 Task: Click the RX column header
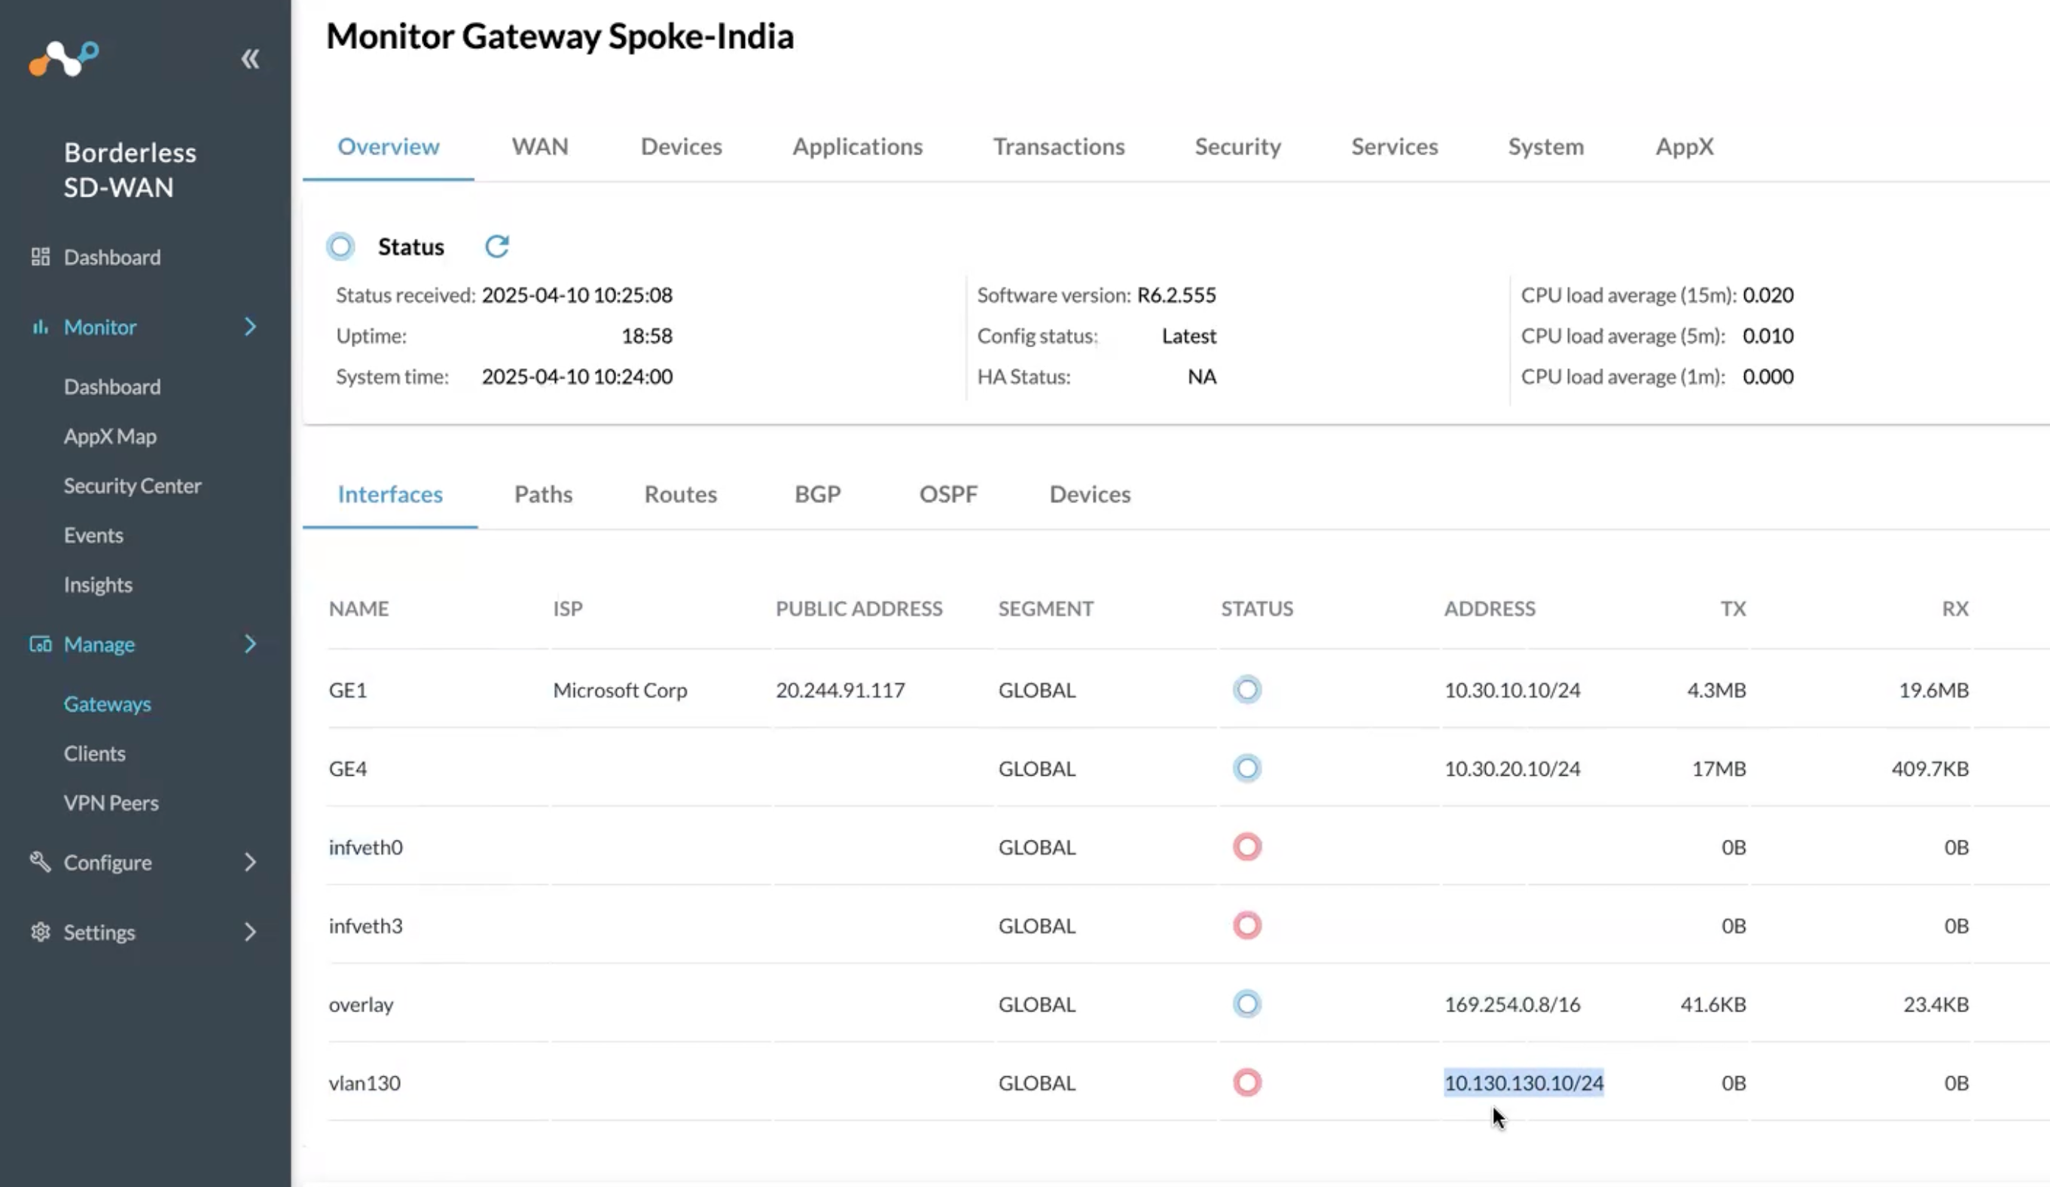point(1955,609)
